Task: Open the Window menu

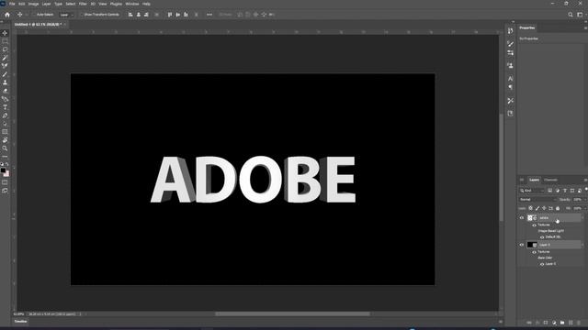Action: (x=132, y=4)
